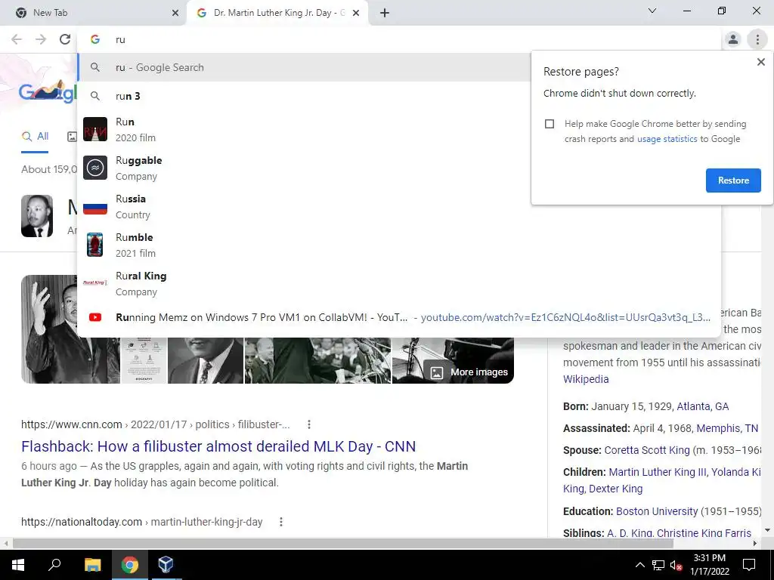Click the Ruggable logo icon

[94, 168]
